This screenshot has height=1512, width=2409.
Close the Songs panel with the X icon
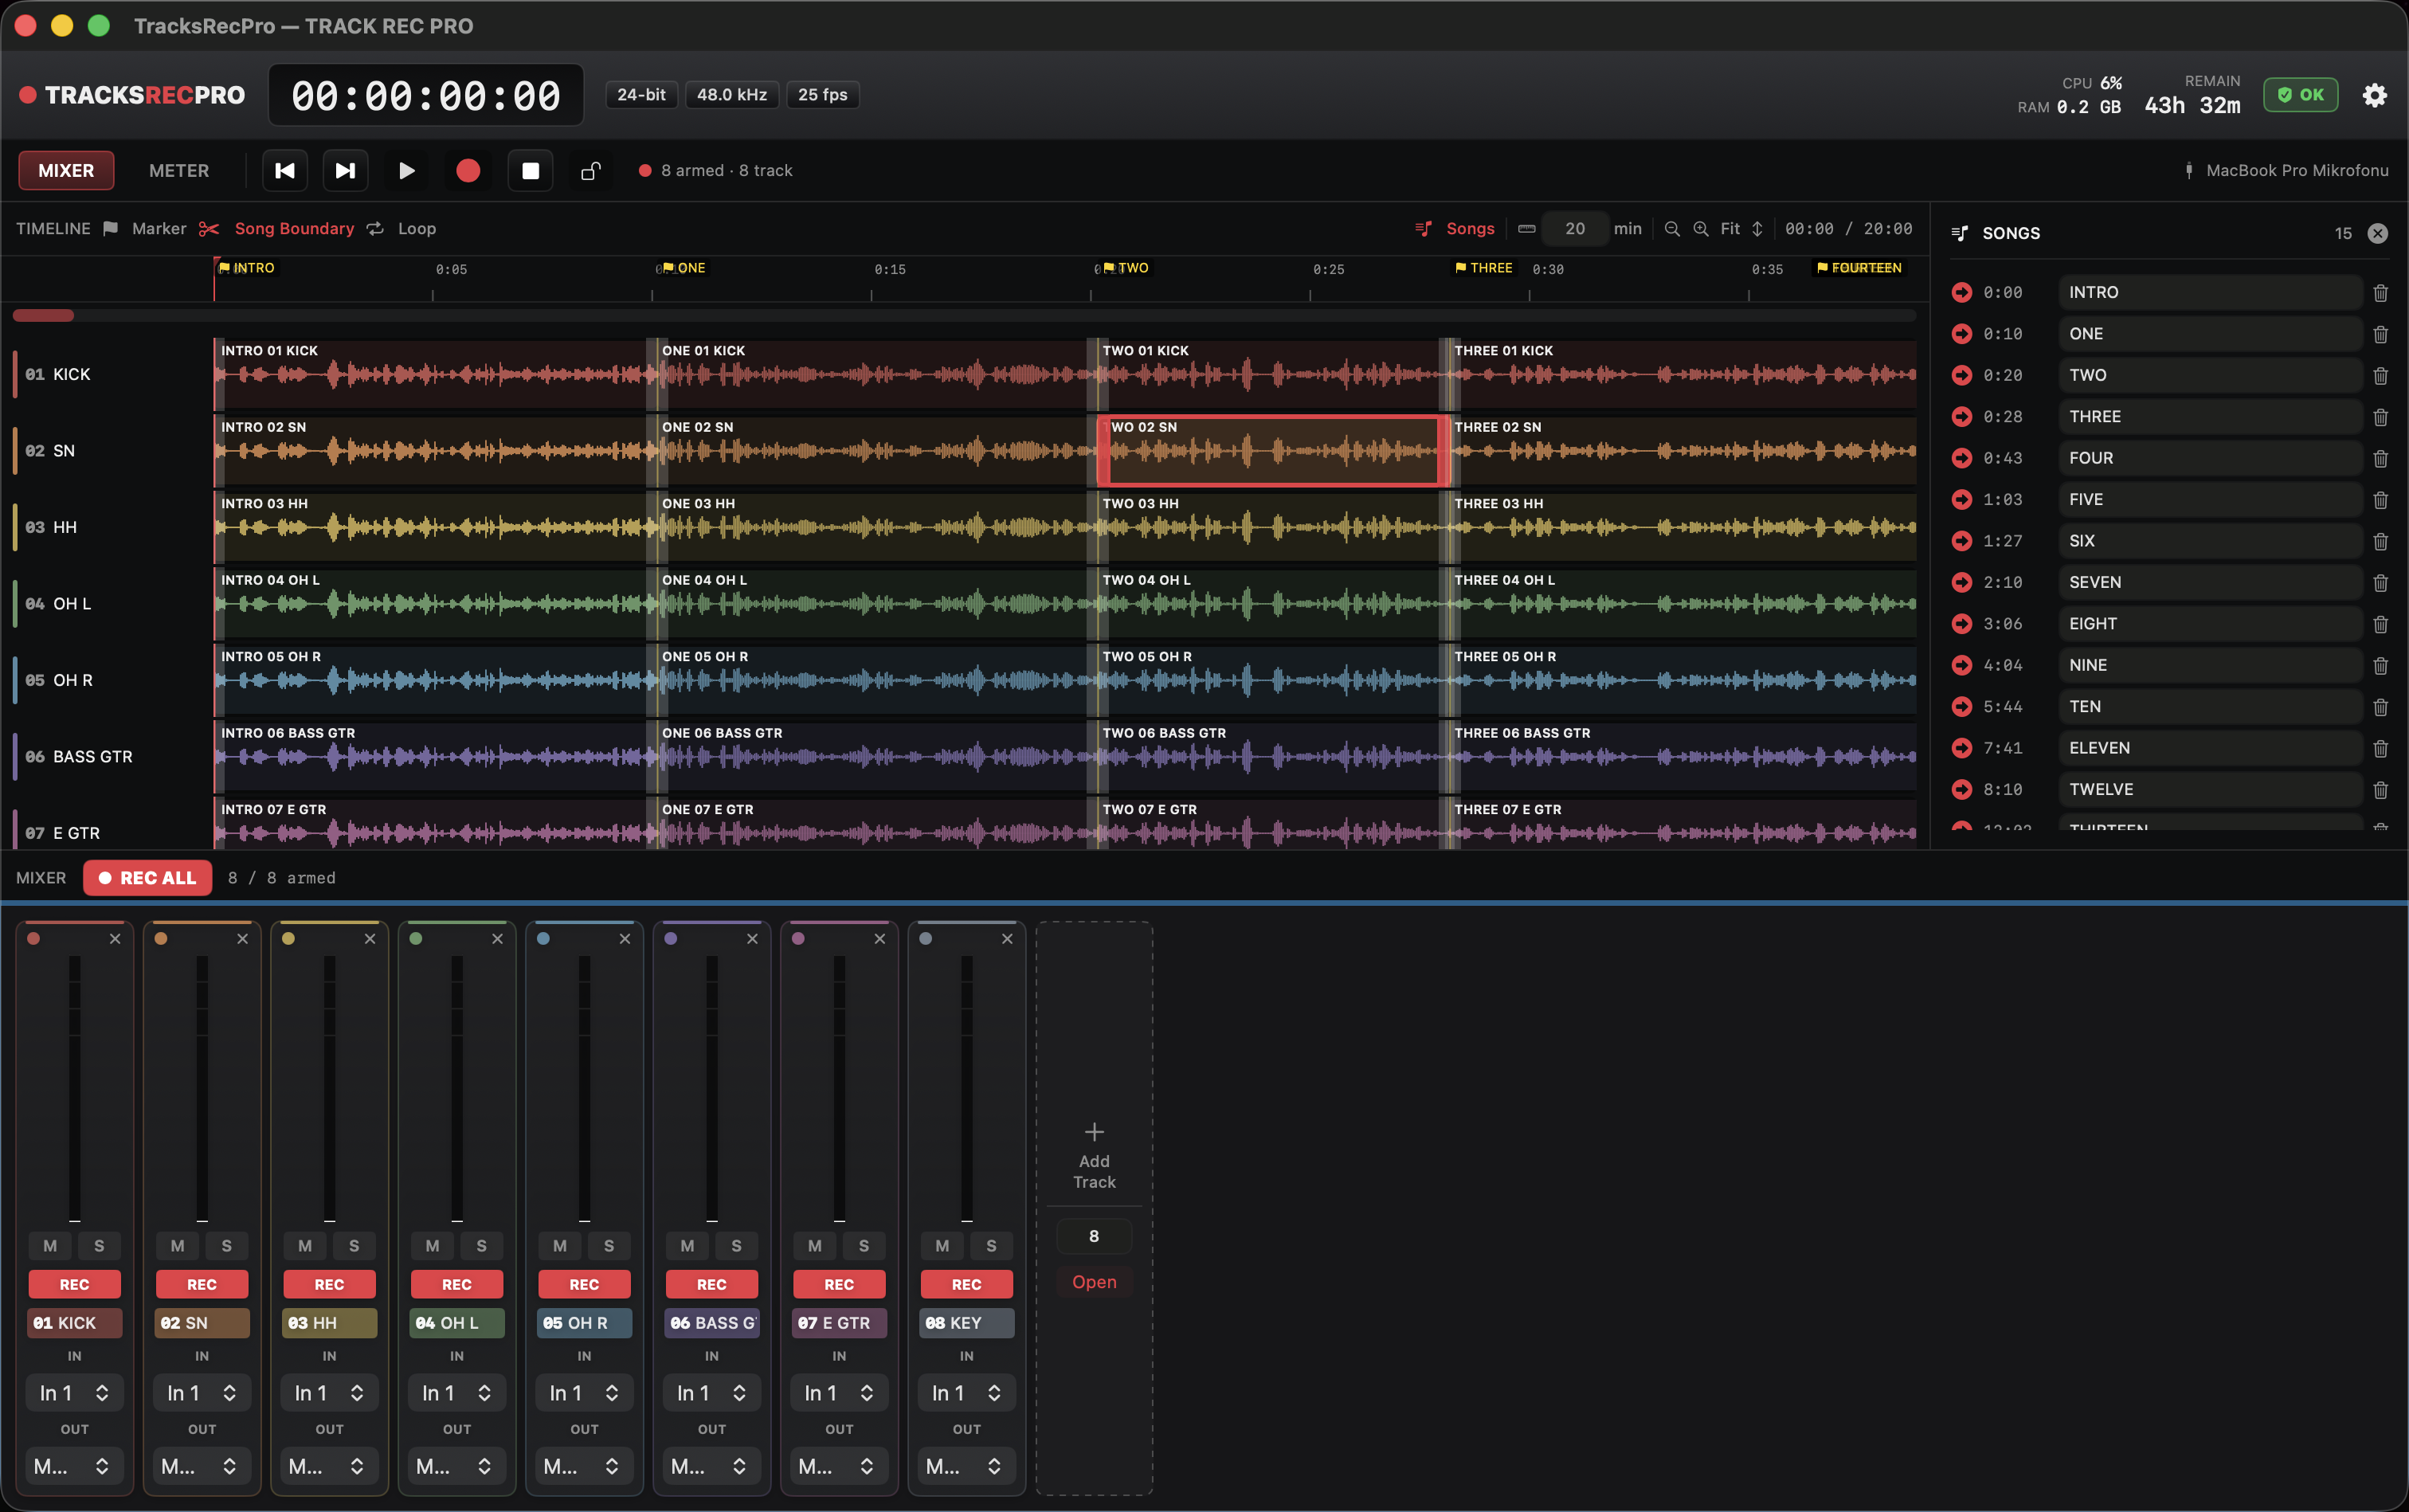tap(2378, 233)
